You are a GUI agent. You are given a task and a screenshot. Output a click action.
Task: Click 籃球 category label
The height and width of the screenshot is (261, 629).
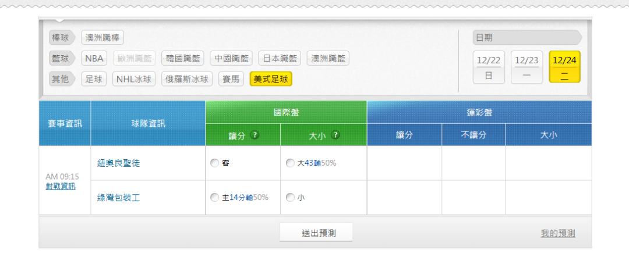62,59
